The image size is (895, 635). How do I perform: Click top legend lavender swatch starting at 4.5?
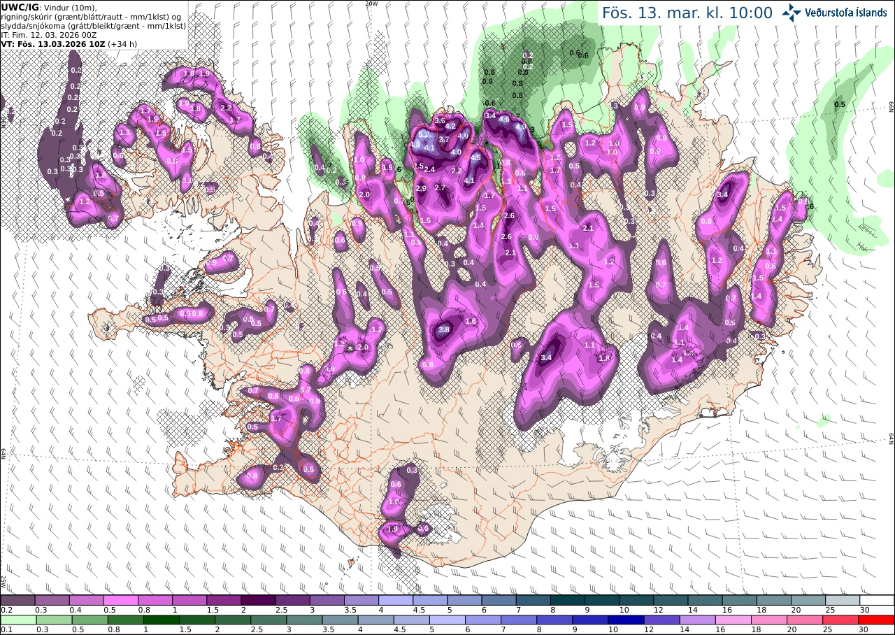click(430, 600)
